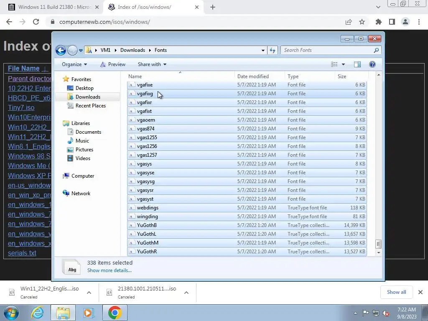Open the Organize menu
Screen dimensions: 428x321
click(x=74, y=64)
